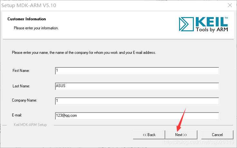Click the 'Please enter your information' subtitle
Screen dimensions: 237x148
[36, 28]
